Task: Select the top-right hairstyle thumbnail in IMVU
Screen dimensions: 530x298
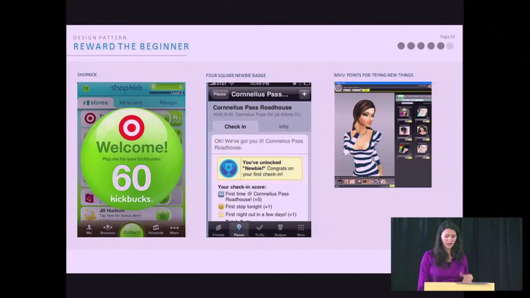Action: pos(422,113)
